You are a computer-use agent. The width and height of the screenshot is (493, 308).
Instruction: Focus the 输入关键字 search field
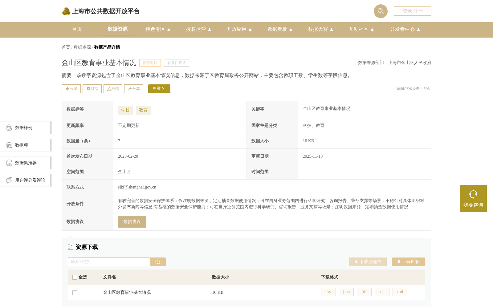tap(109, 262)
